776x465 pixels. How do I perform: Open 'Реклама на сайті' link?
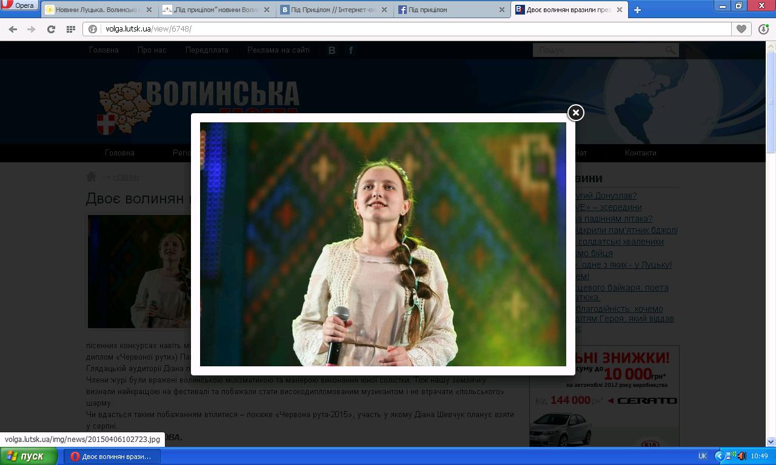click(278, 50)
